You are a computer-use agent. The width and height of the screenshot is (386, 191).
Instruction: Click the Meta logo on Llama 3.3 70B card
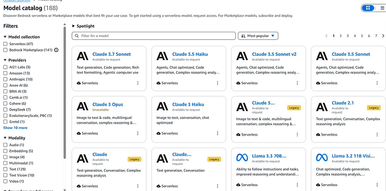[x=242, y=157]
